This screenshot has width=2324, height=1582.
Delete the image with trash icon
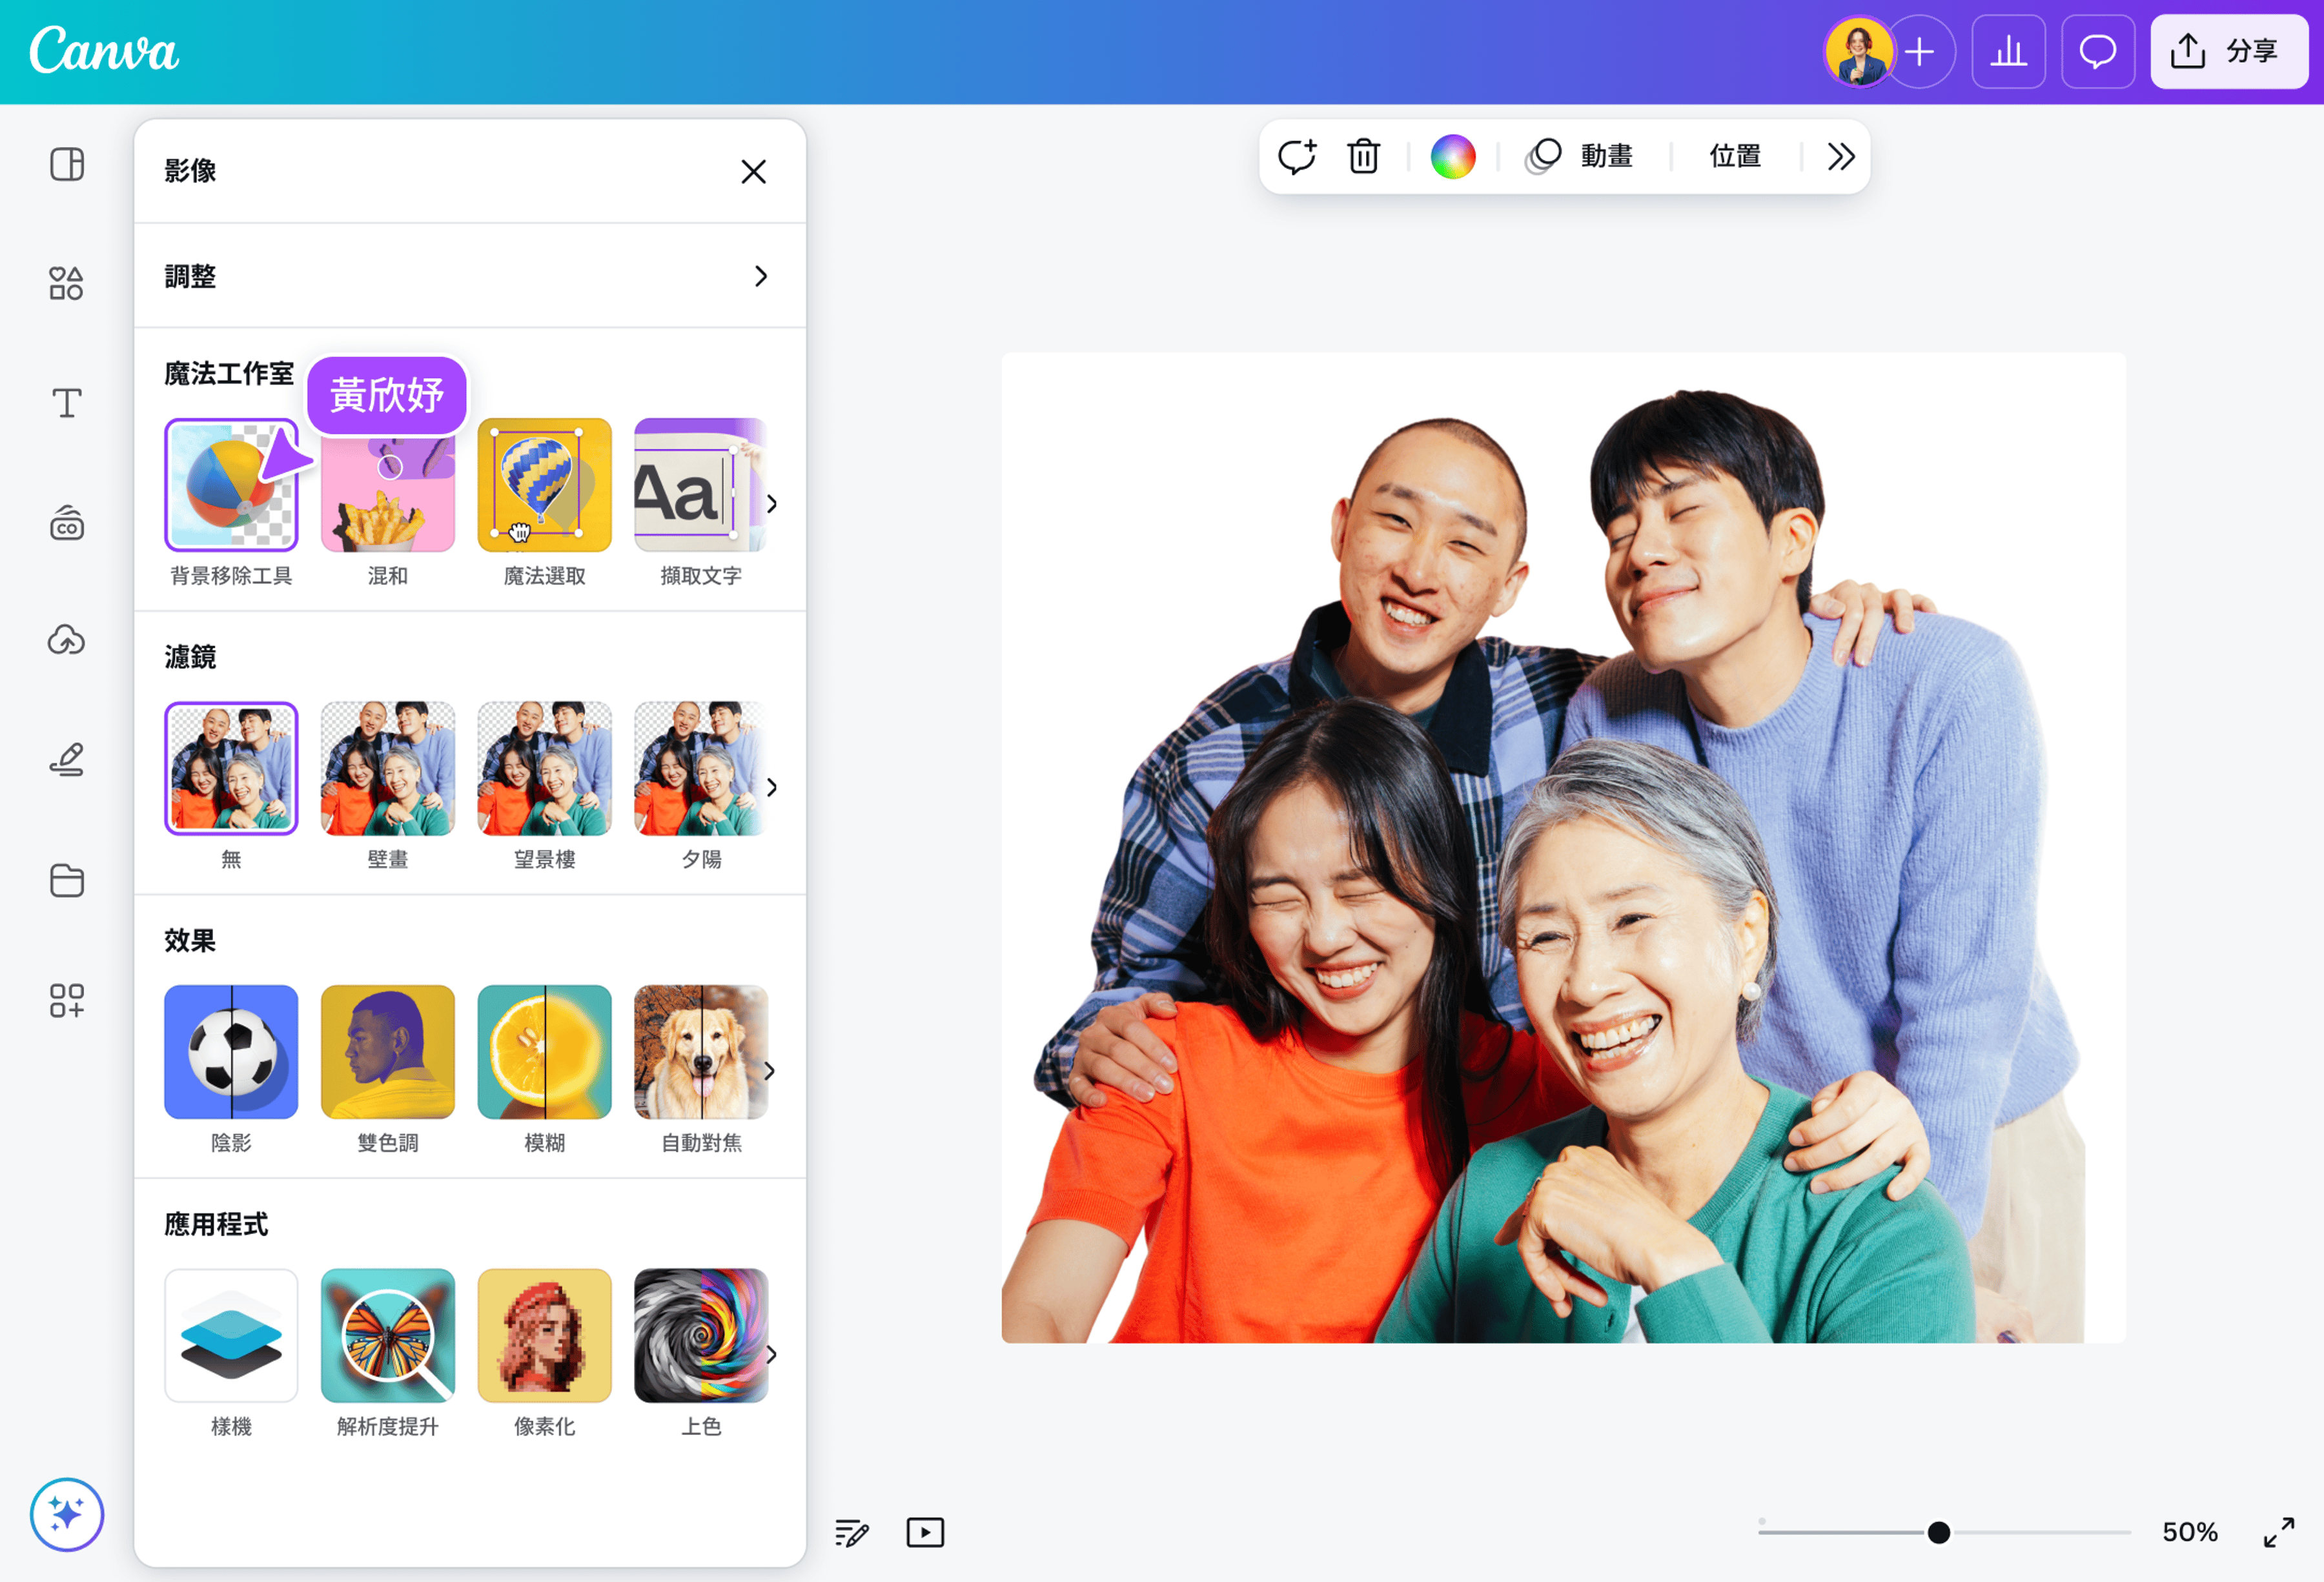[x=1363, y=156]
